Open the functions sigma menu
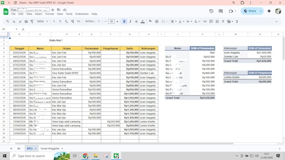This screenshot has height=160, width=285. pyautogui.click(x=237, y=21)
